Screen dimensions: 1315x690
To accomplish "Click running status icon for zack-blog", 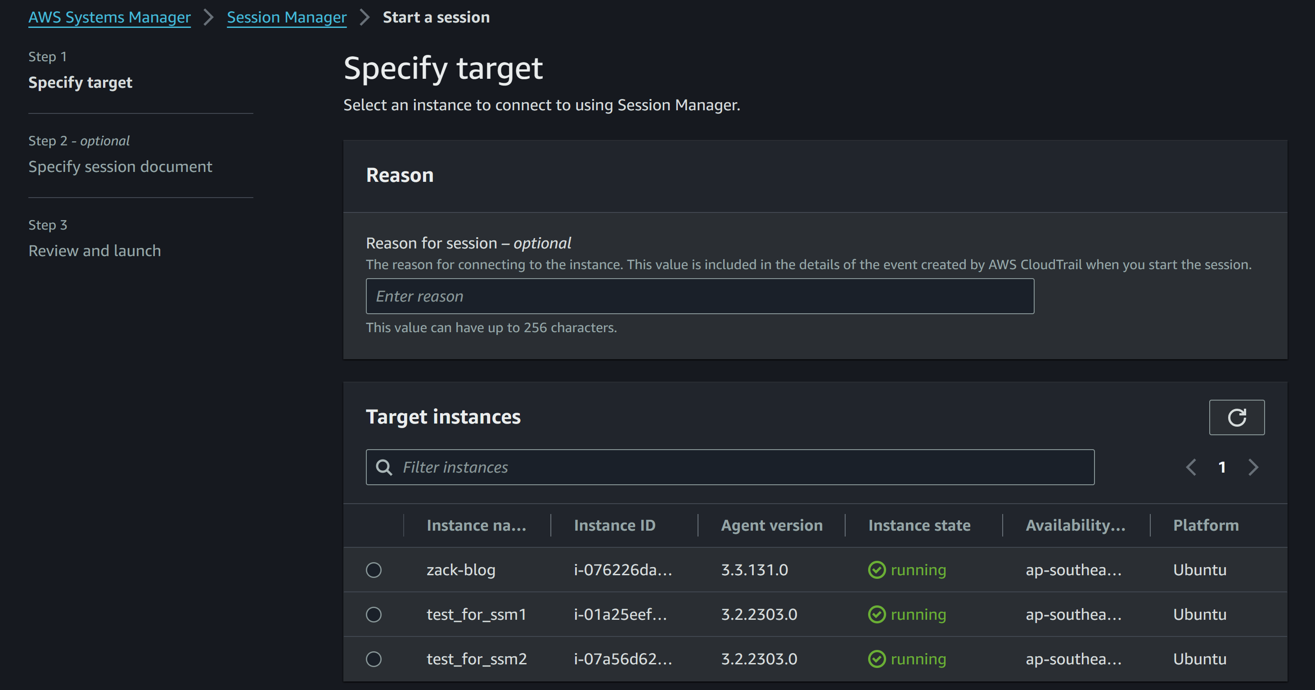I will [877, 570].
